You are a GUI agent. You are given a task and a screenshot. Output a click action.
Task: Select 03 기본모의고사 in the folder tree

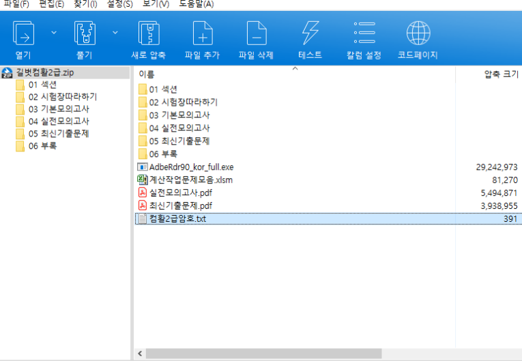coord(59,109)
